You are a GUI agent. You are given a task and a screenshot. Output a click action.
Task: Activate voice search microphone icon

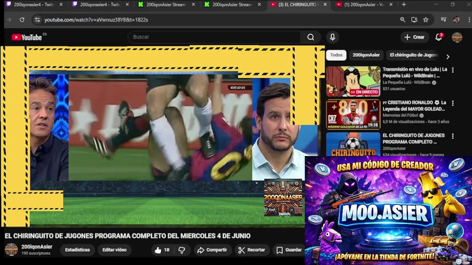point(333,37)
